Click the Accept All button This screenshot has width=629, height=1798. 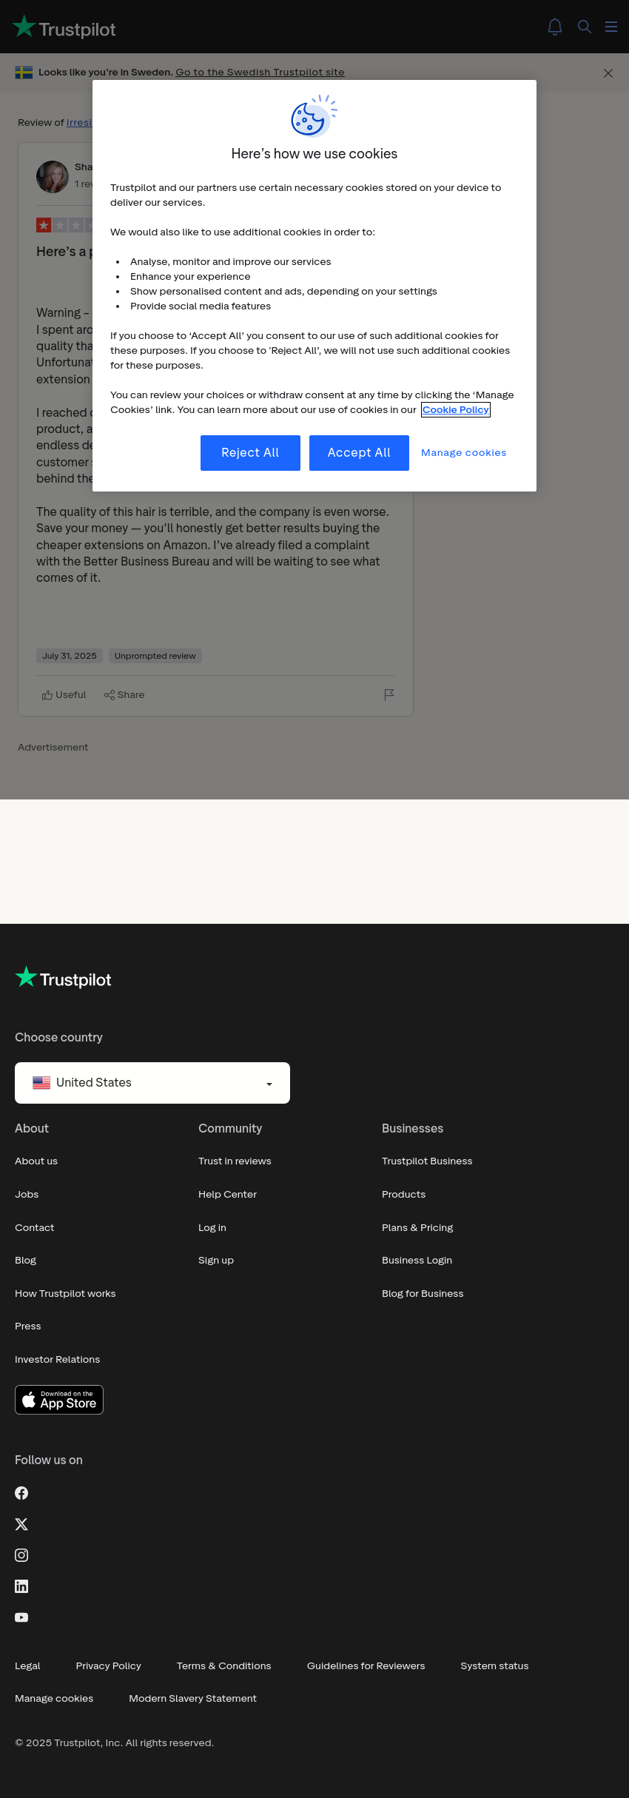click(x=359, y=453)
